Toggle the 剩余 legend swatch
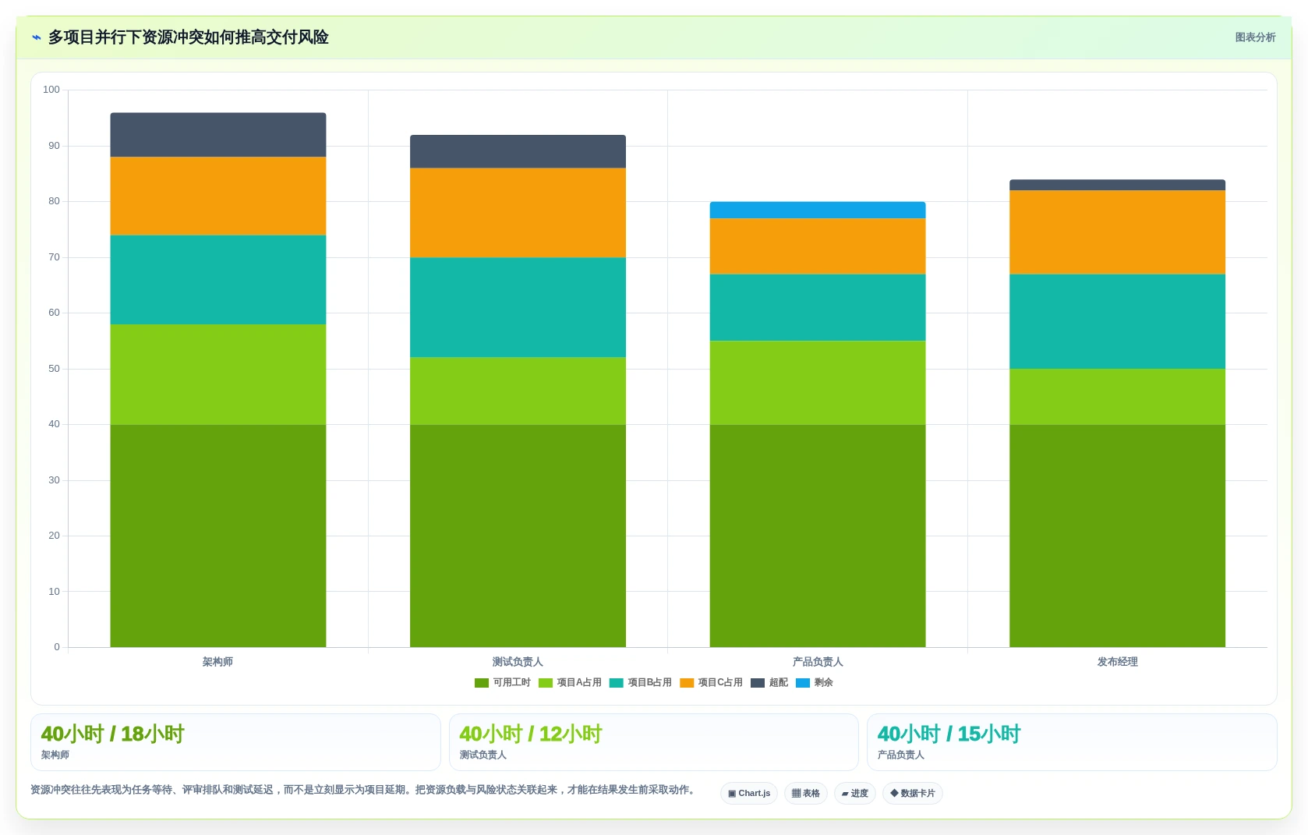The height and width of the screenshot is (835, 1308). point(803,683)
